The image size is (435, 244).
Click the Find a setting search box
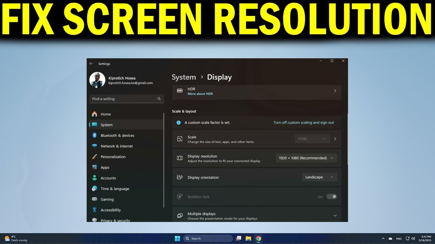(x=126, y=99)
